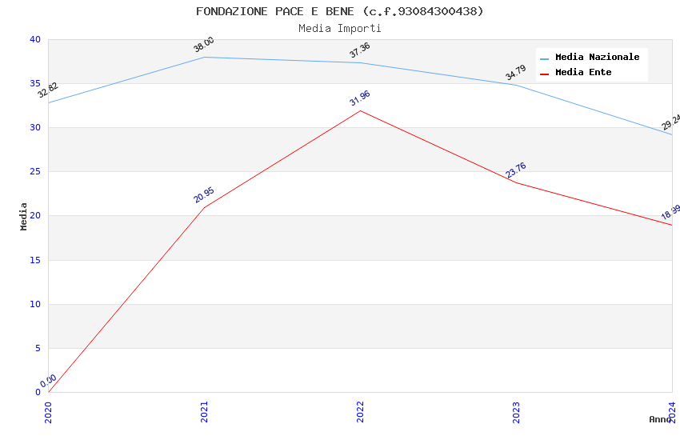
Task: Select the 2022 year label on x-axis
Action: 360,411
